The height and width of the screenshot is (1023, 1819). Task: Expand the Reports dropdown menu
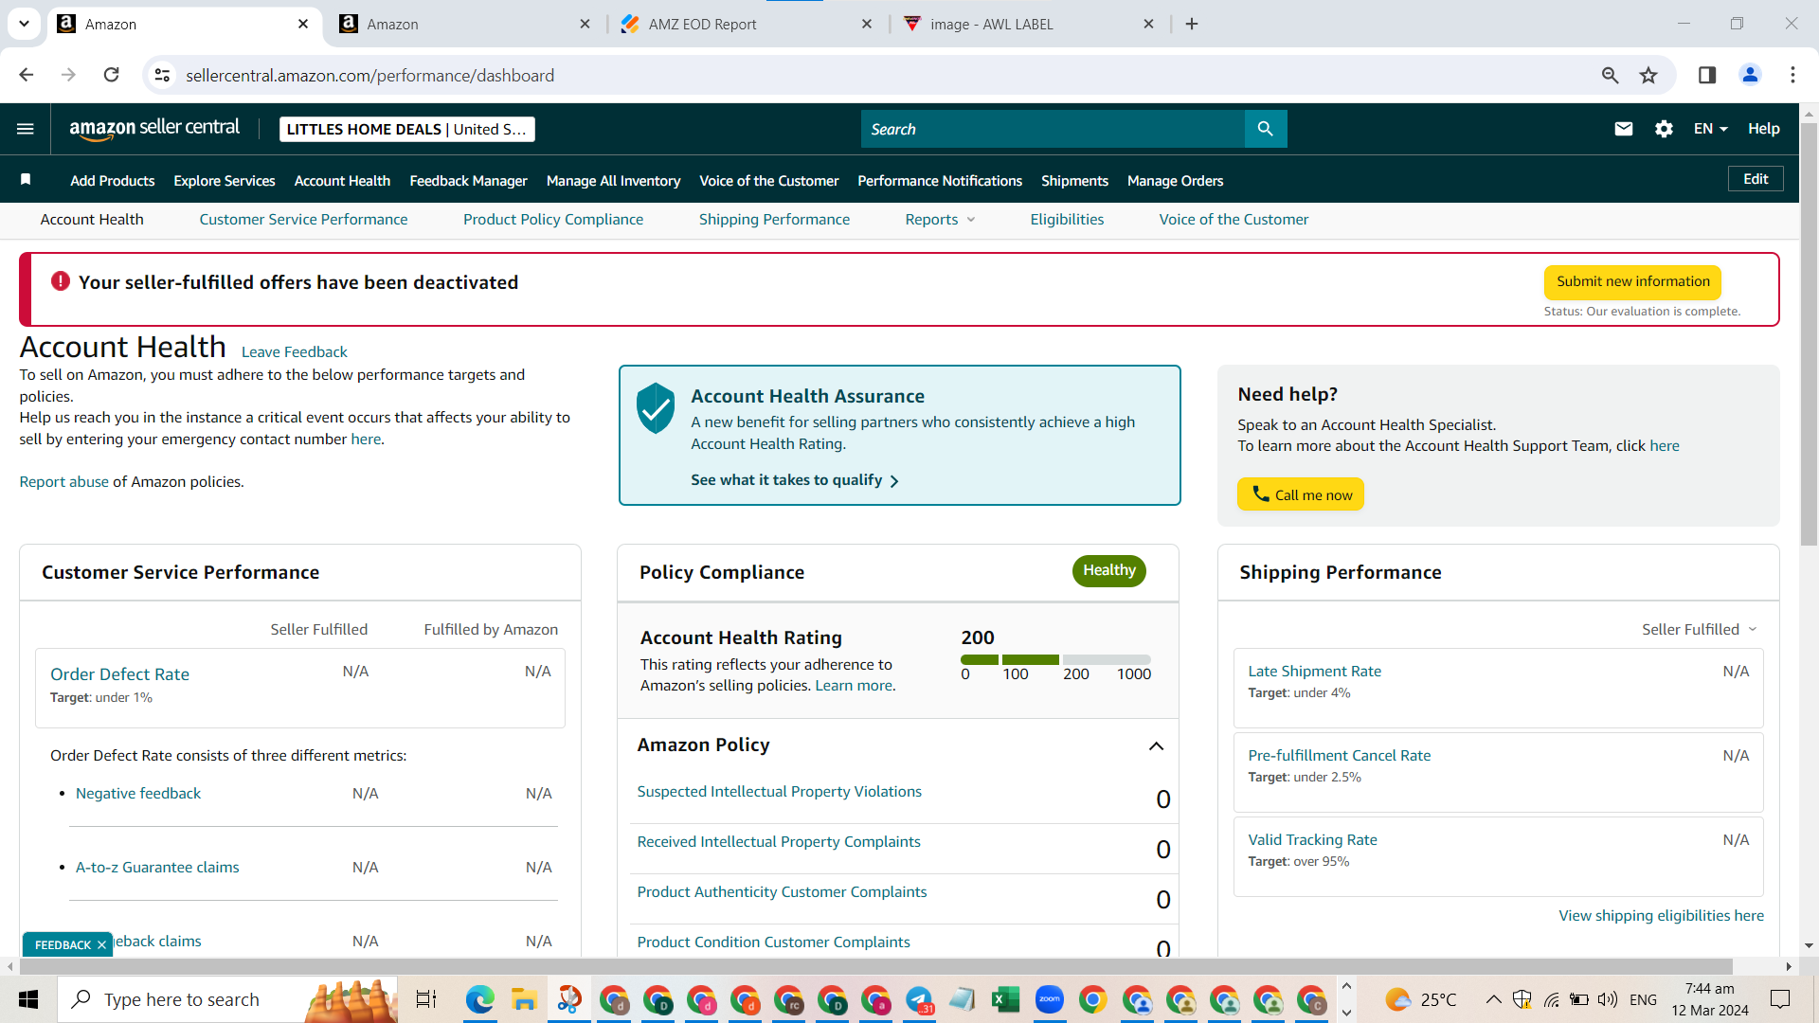coord(940,220)
